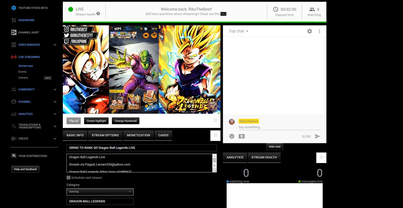Click the watching viewers people icon

tap(312, 9)
